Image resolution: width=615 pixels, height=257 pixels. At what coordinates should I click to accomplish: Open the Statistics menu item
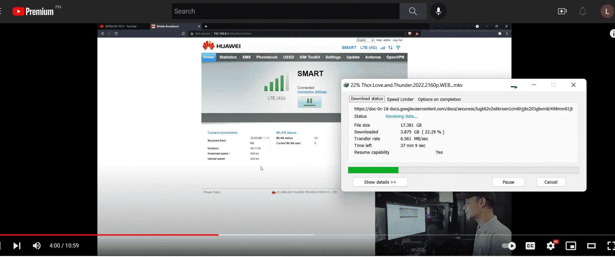tap(228, 57)
